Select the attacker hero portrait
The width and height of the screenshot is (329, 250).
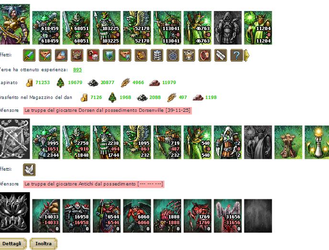coord(15,24)
